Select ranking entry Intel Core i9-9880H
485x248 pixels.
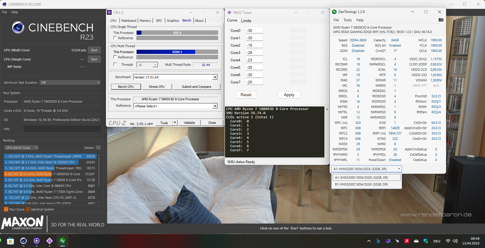pyautogui.click(x=51, y=186)
